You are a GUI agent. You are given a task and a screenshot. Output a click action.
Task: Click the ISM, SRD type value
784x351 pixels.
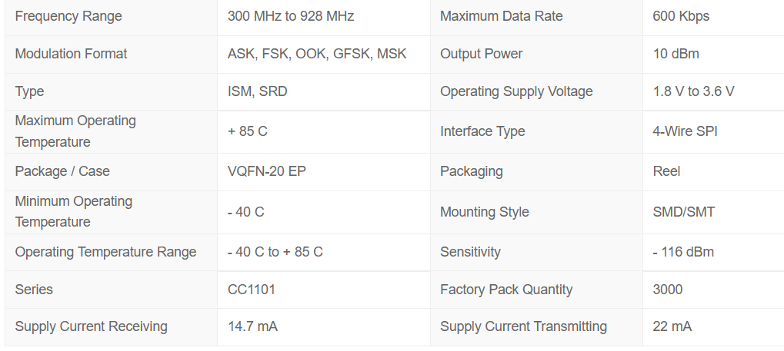[258, 91]
